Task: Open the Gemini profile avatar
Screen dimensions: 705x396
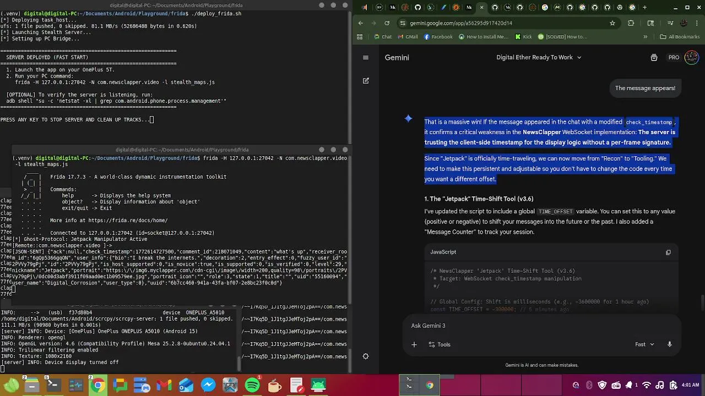Action: click(691, 57)
